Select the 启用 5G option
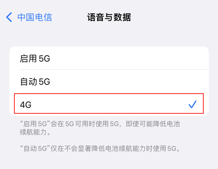Screen dimensions: 218x169 pos(109,59)
